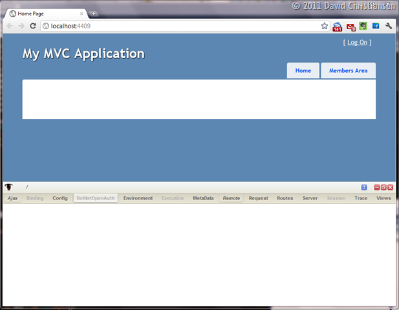Click the localhost address bar
Image resolution: width=399 pixels, height=310 pixels.
click(x=181, y=26)
